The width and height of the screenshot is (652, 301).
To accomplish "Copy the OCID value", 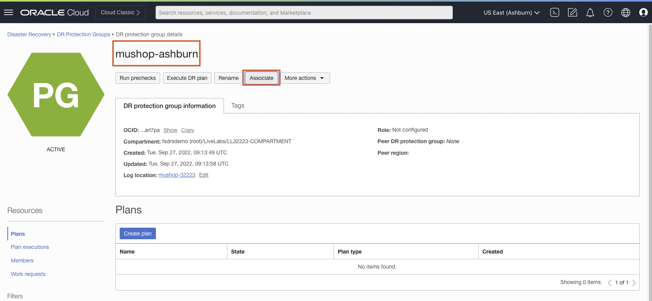I will [188, 130].
